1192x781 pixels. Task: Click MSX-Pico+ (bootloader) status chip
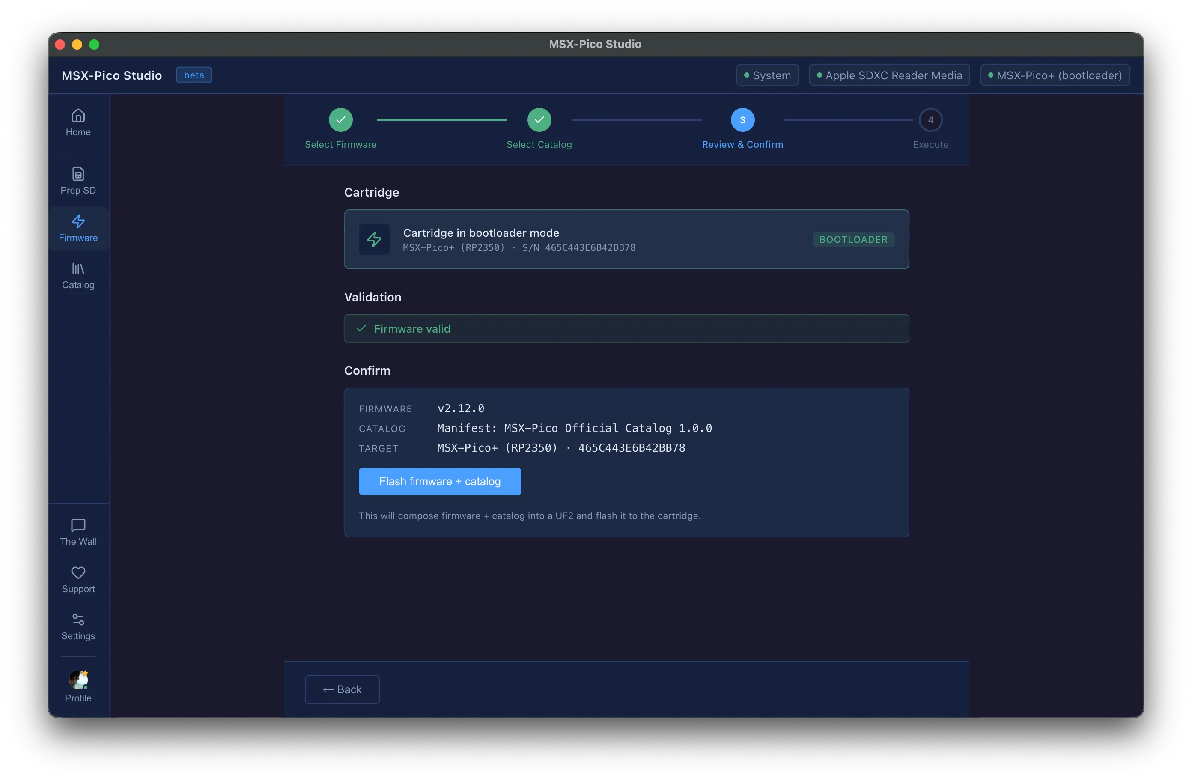click(1055, 75)
